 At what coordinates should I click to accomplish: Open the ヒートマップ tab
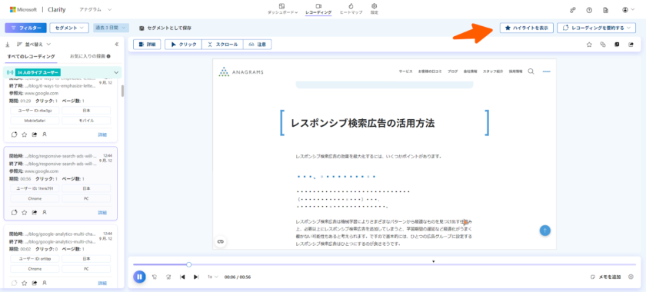pos(351,9)
